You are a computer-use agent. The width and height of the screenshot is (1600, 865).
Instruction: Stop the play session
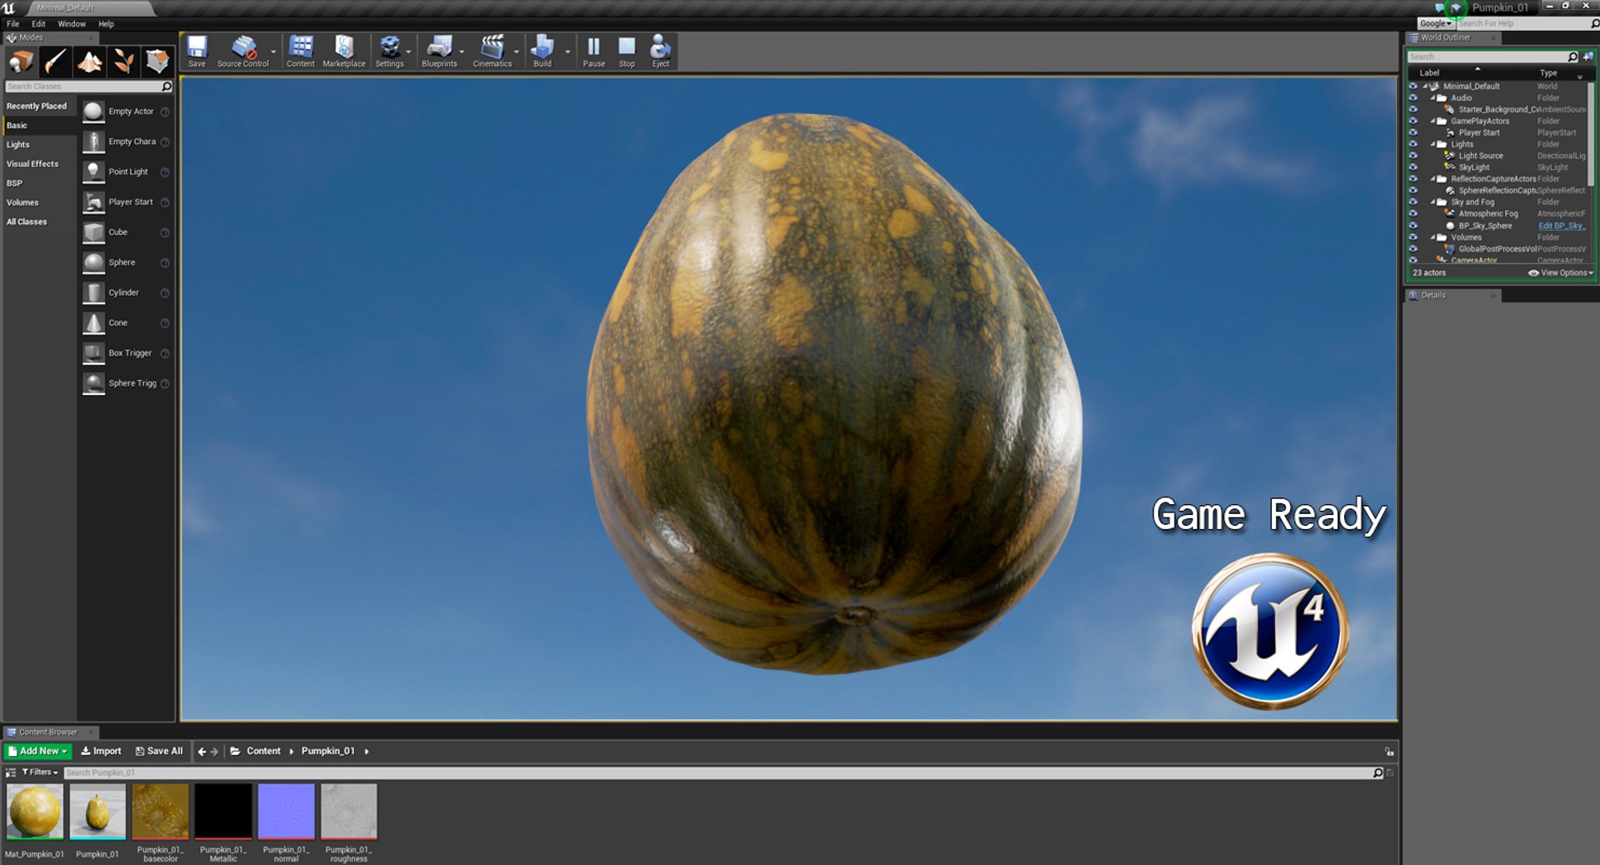click(627, 51)
